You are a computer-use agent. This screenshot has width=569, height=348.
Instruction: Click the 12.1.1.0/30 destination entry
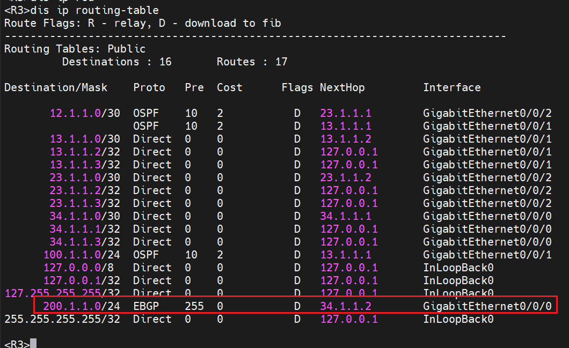point(85,113)
